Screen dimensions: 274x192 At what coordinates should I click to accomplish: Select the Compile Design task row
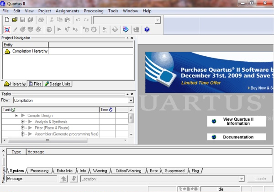(x=65, y=115)
